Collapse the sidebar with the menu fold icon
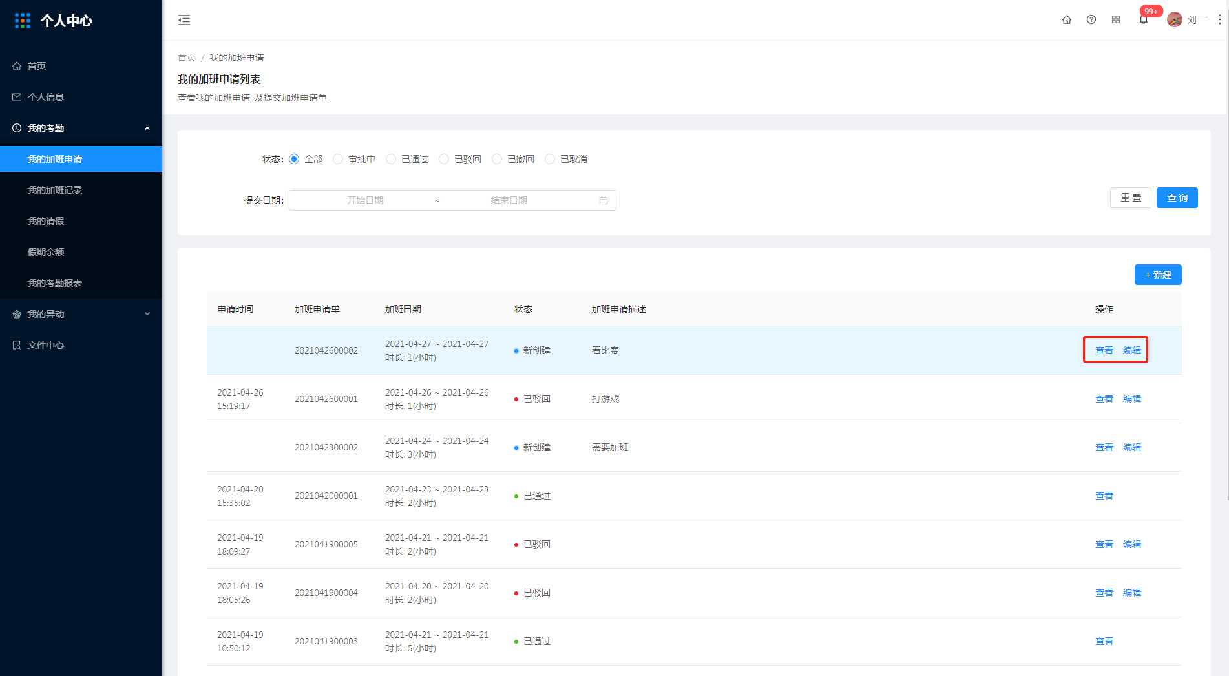The height and width of the screenshot is (676, 1229). tap(184, 20)
